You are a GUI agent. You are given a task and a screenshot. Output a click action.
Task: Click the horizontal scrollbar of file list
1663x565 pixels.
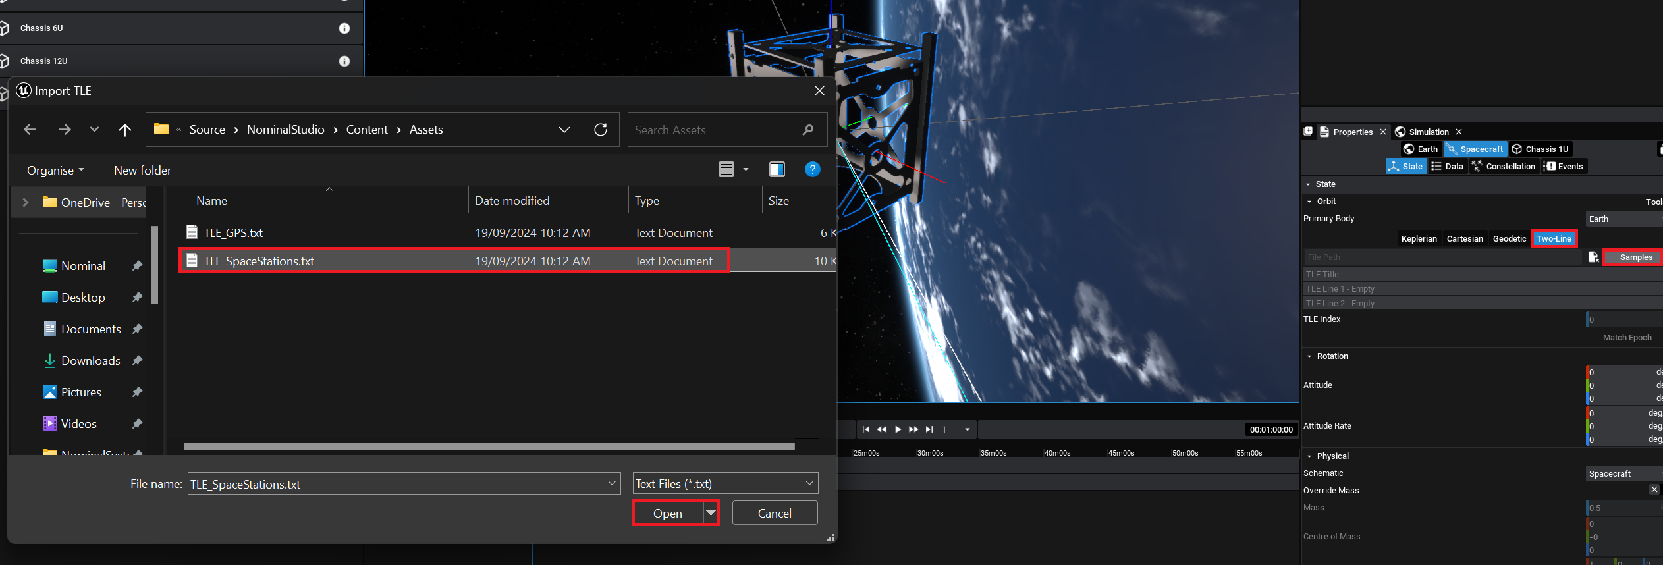(x=489, y=446)
